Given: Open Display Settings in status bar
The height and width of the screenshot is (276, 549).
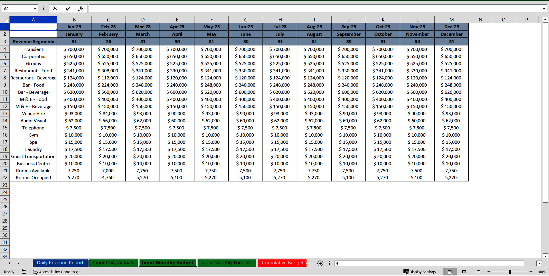Looking at the screenshot, I should (x=419, y=272).
